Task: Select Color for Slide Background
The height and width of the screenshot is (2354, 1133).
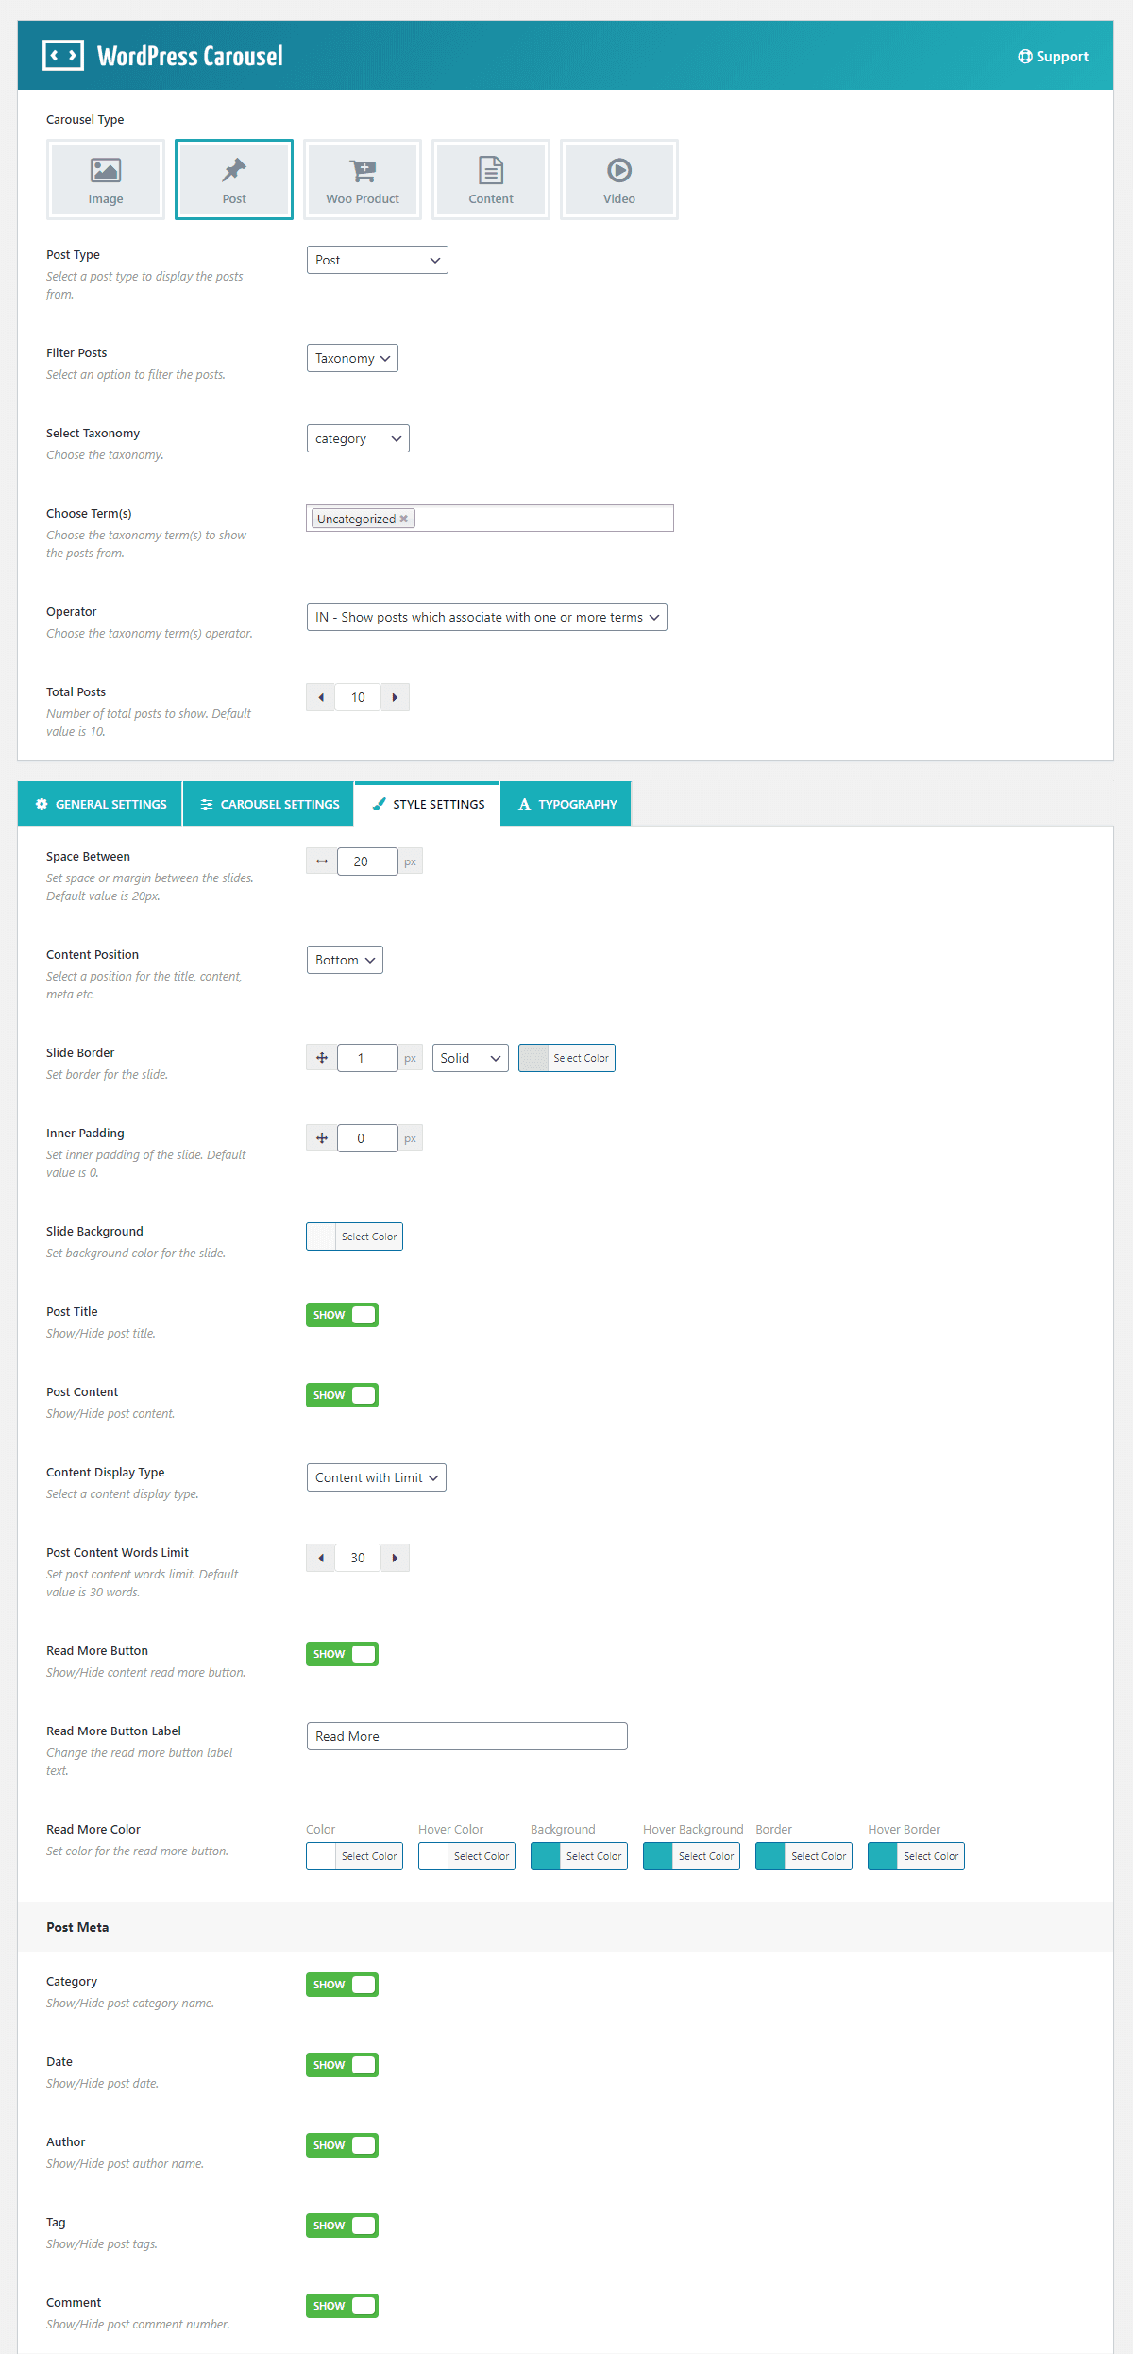Action: coord(354,1237)
